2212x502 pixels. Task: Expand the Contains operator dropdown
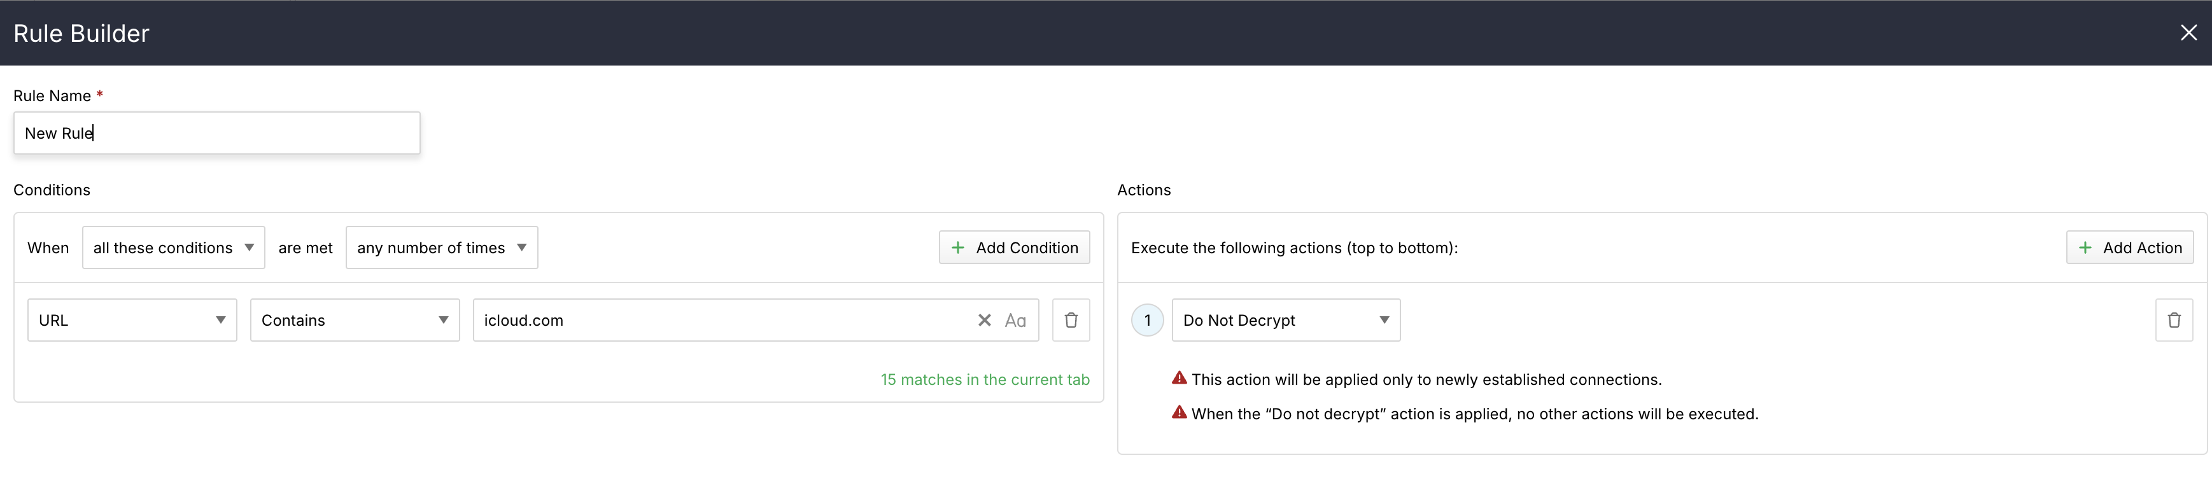click(x=354, y=320)
